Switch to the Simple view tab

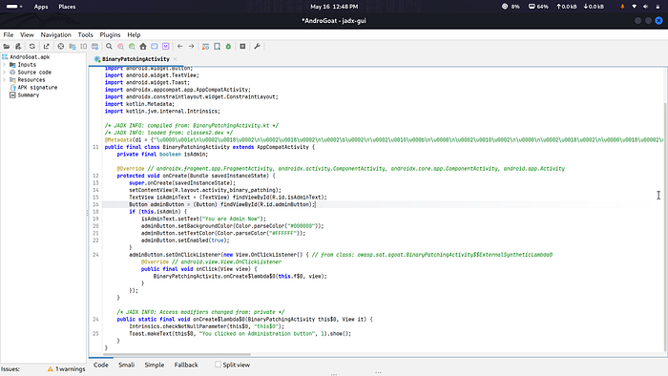(x=155, y=365)
